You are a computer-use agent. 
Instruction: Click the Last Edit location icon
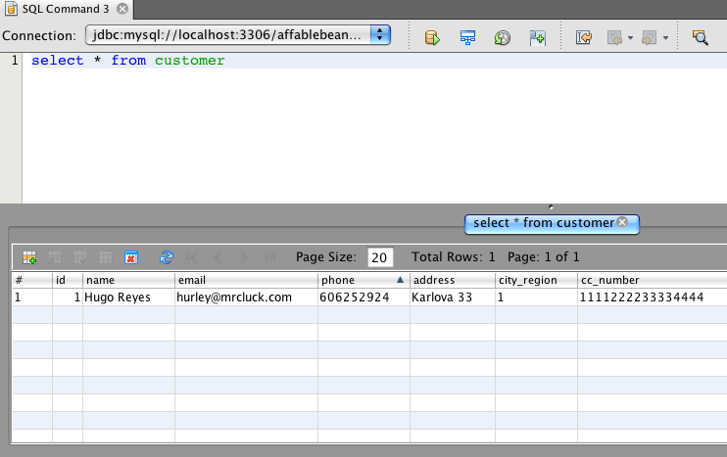click(584, 37)
